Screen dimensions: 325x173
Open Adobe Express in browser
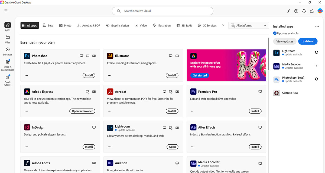[x=82, y=111]
